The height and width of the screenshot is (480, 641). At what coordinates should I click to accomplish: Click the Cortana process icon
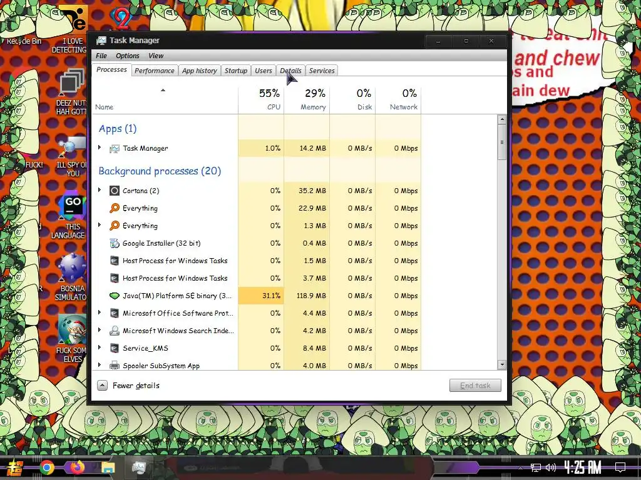(115, 191)
